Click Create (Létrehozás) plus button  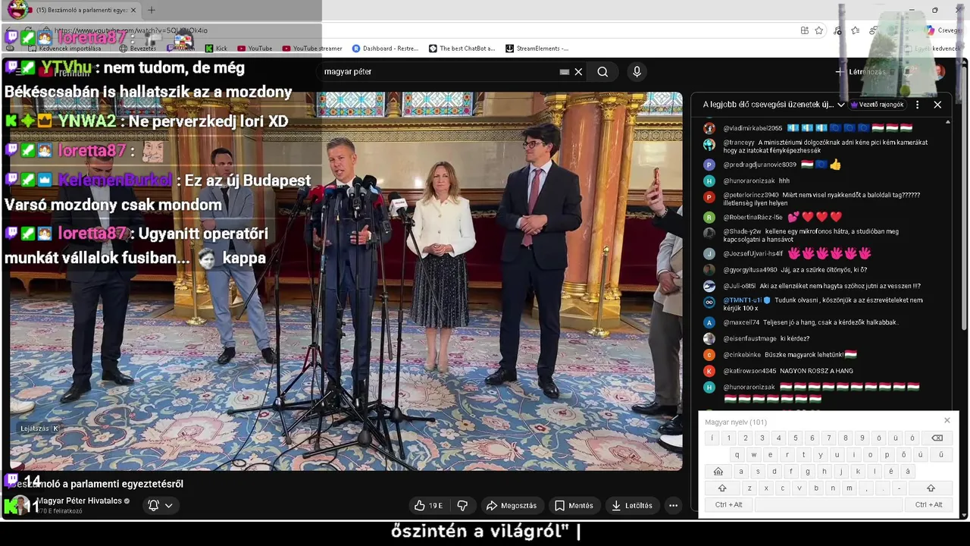click(861, 72)
